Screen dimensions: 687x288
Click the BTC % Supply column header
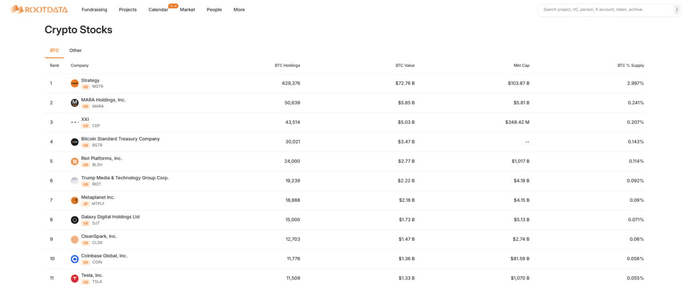631,65
